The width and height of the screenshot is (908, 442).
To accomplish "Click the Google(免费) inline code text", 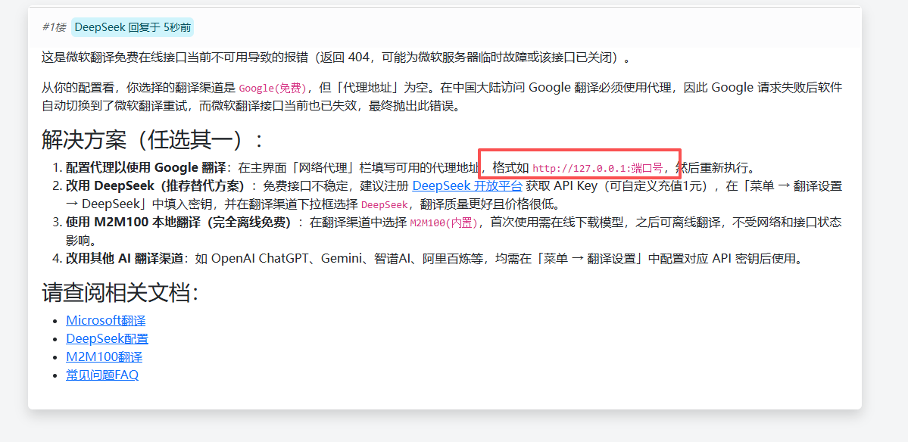I will coord(273,89).
